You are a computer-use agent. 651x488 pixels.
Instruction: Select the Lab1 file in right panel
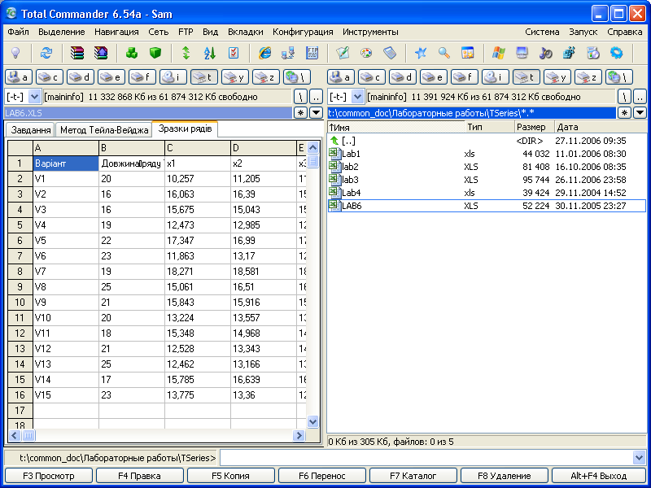coord(487,154)
